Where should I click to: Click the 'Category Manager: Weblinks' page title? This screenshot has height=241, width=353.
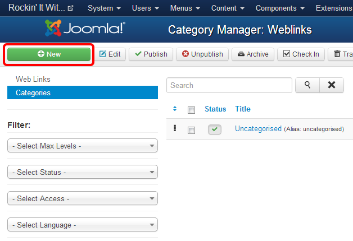(x=240, y=30)
